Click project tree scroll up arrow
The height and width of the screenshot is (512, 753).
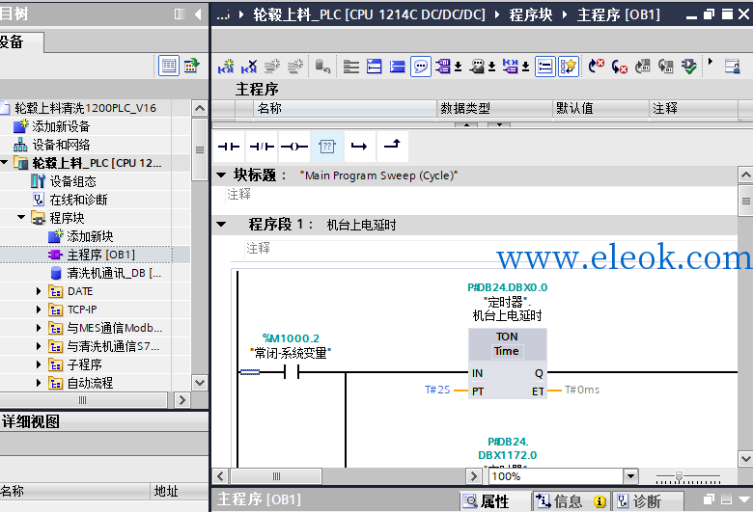(x=200, y=108)
